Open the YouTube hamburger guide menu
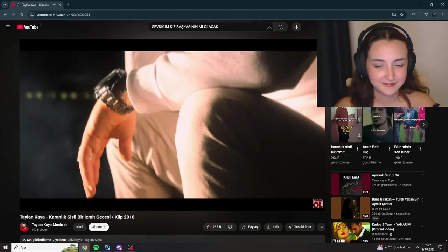This screenshot has width=448, height=252. coord(8,27)
